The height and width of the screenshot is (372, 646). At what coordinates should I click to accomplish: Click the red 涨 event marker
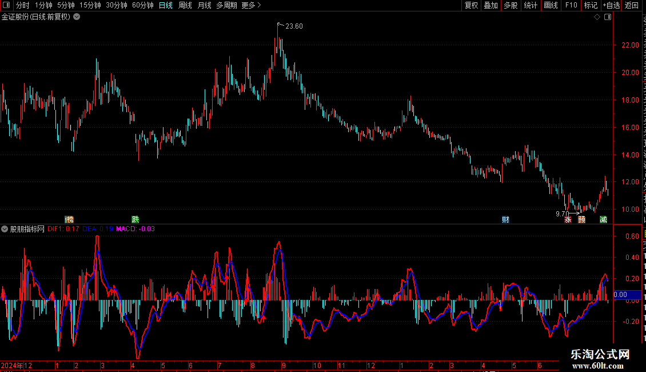(x=568, y=219)
